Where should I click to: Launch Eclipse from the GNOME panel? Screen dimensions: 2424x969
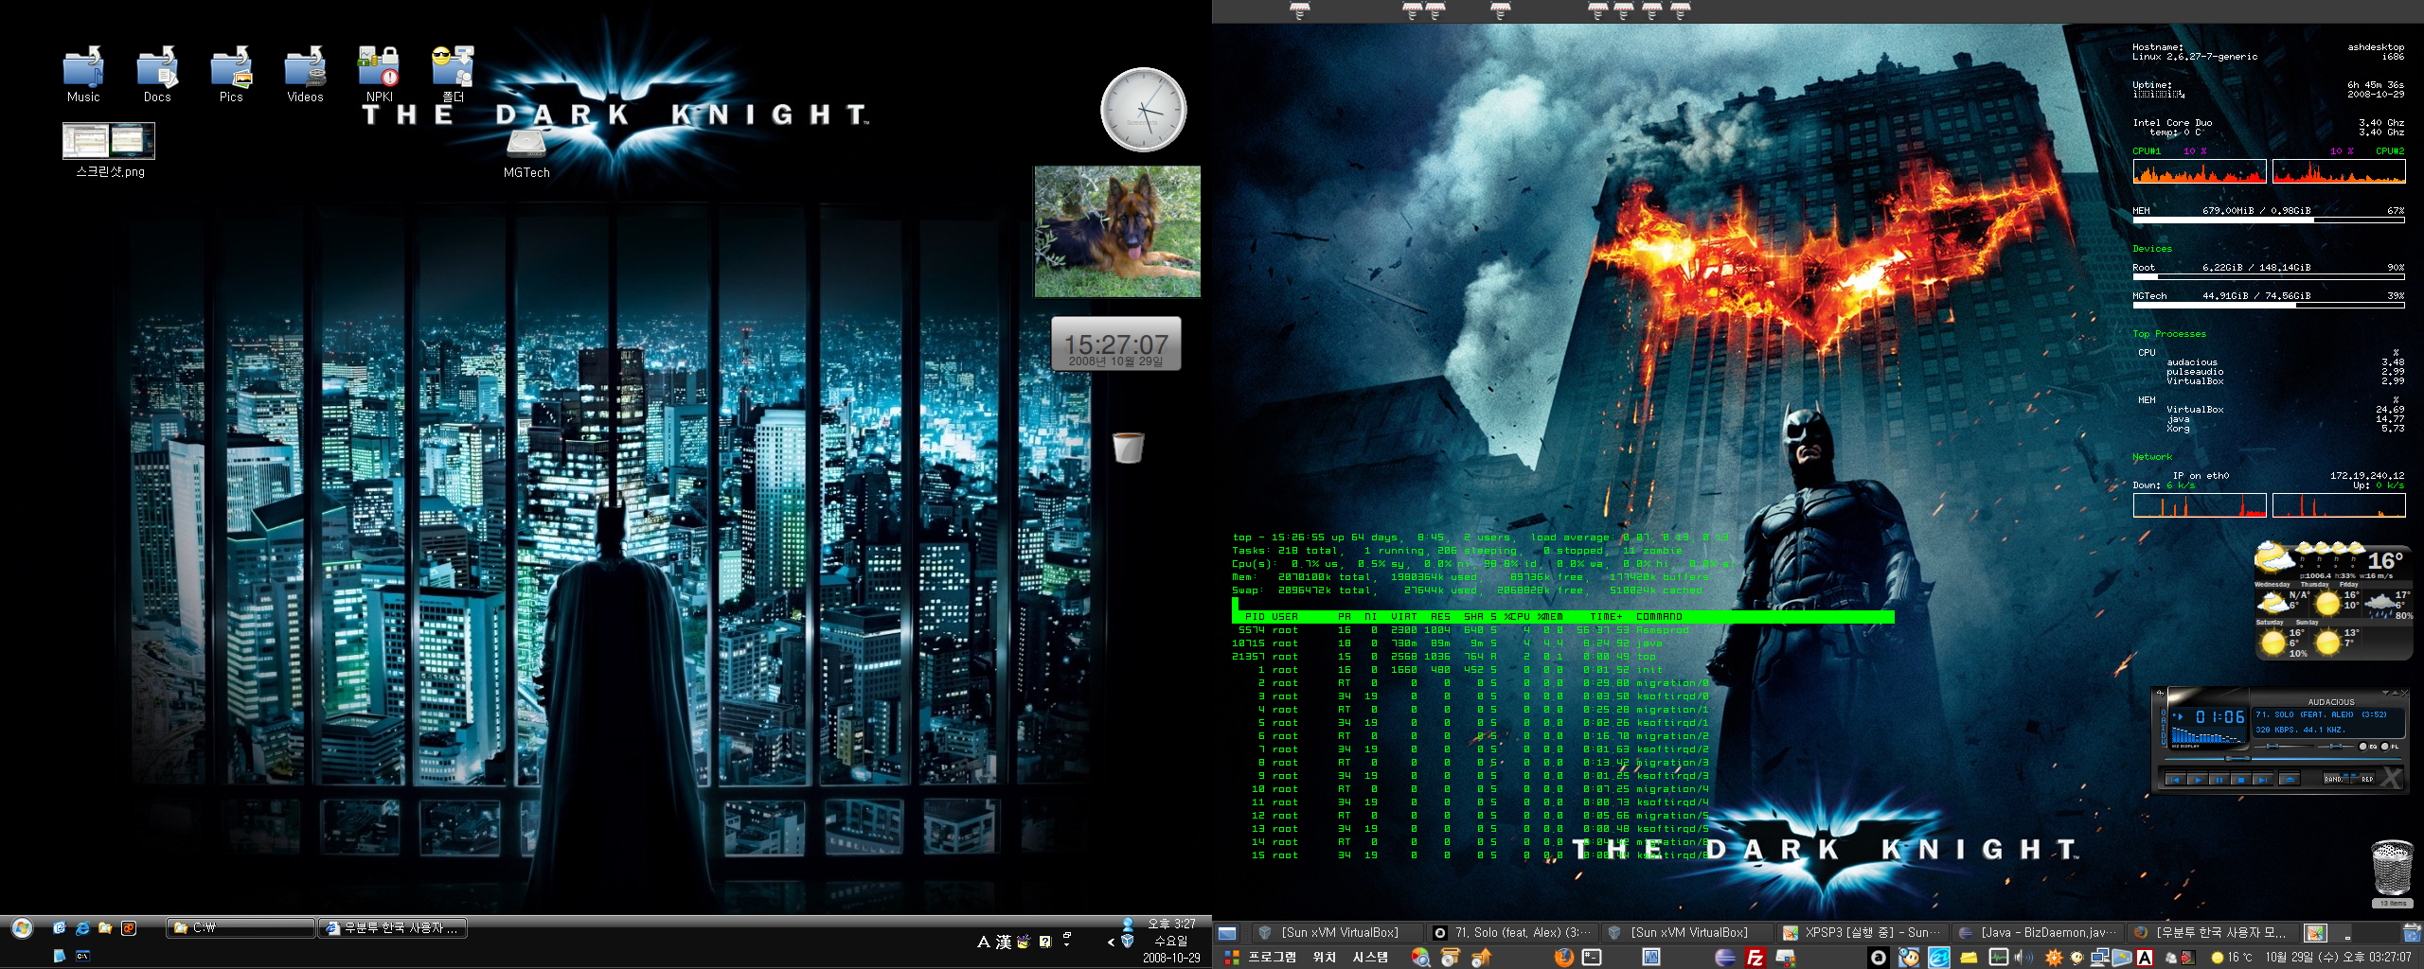click(x=1725, y=957)
